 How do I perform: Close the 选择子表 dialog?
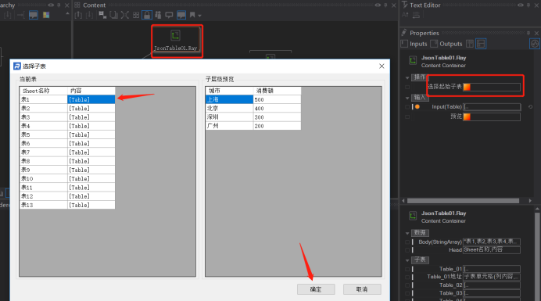(x=382, y=66)
